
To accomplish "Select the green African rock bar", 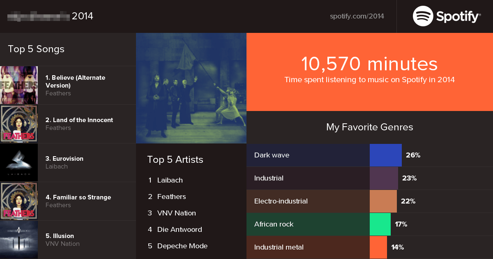I will point(380,224).
